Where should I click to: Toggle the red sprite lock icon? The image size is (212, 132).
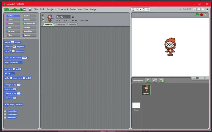point(73,17)
